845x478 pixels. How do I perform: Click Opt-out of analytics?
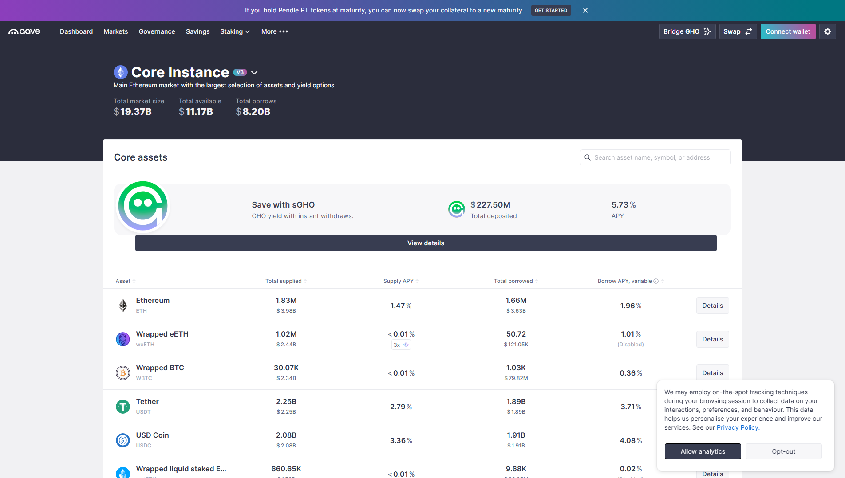[x=784, y=451]
